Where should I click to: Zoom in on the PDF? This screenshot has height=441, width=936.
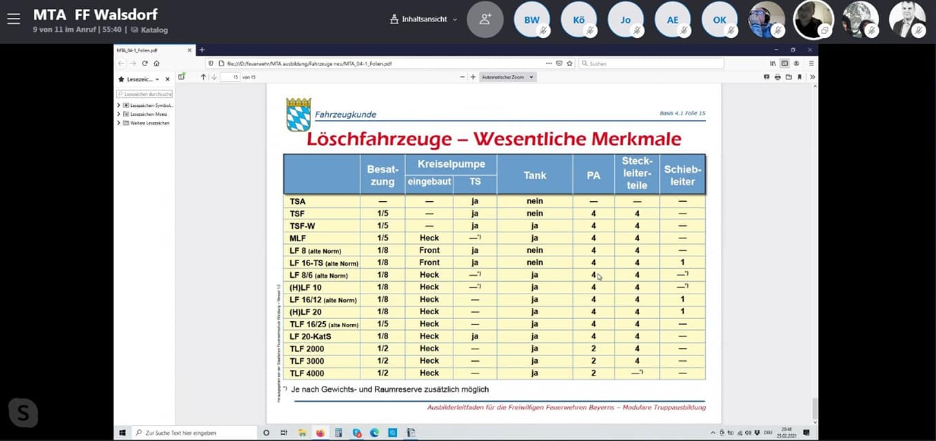click(473, 77)
